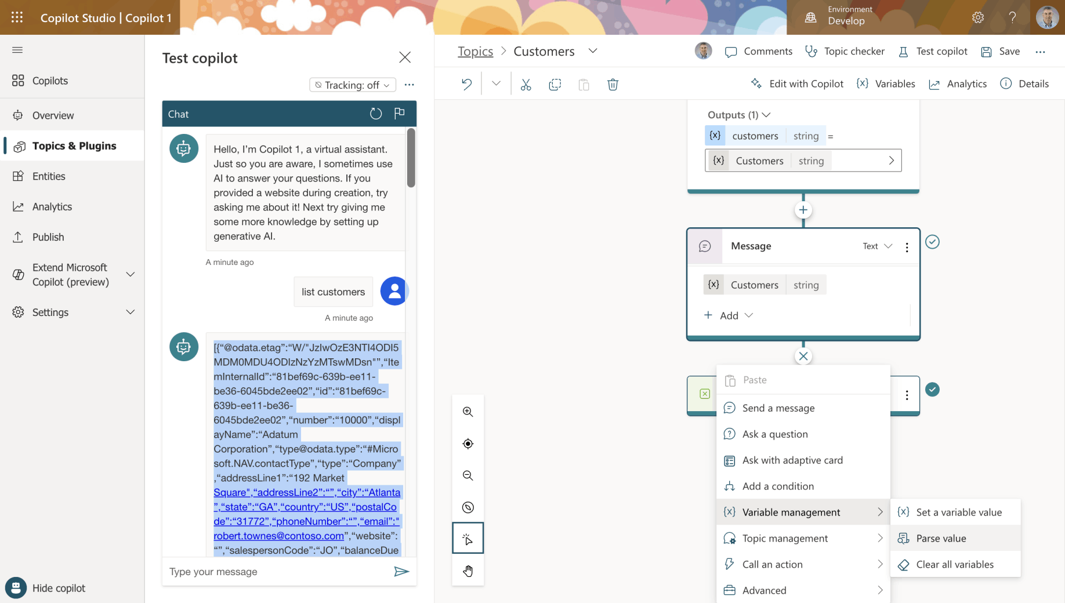
Task: Open Topic management submenu
Action: coord(803,538)
